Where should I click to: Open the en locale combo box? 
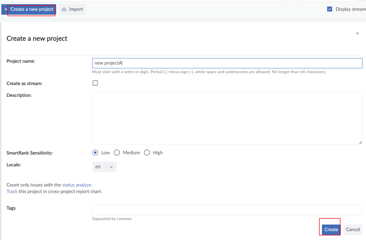coord(98,167)
